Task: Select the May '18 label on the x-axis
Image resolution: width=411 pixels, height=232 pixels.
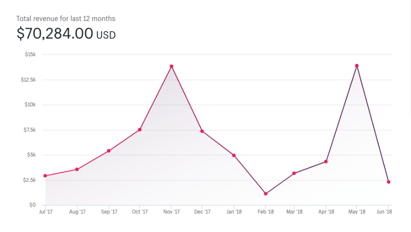Action: click(x=357, y=212)
